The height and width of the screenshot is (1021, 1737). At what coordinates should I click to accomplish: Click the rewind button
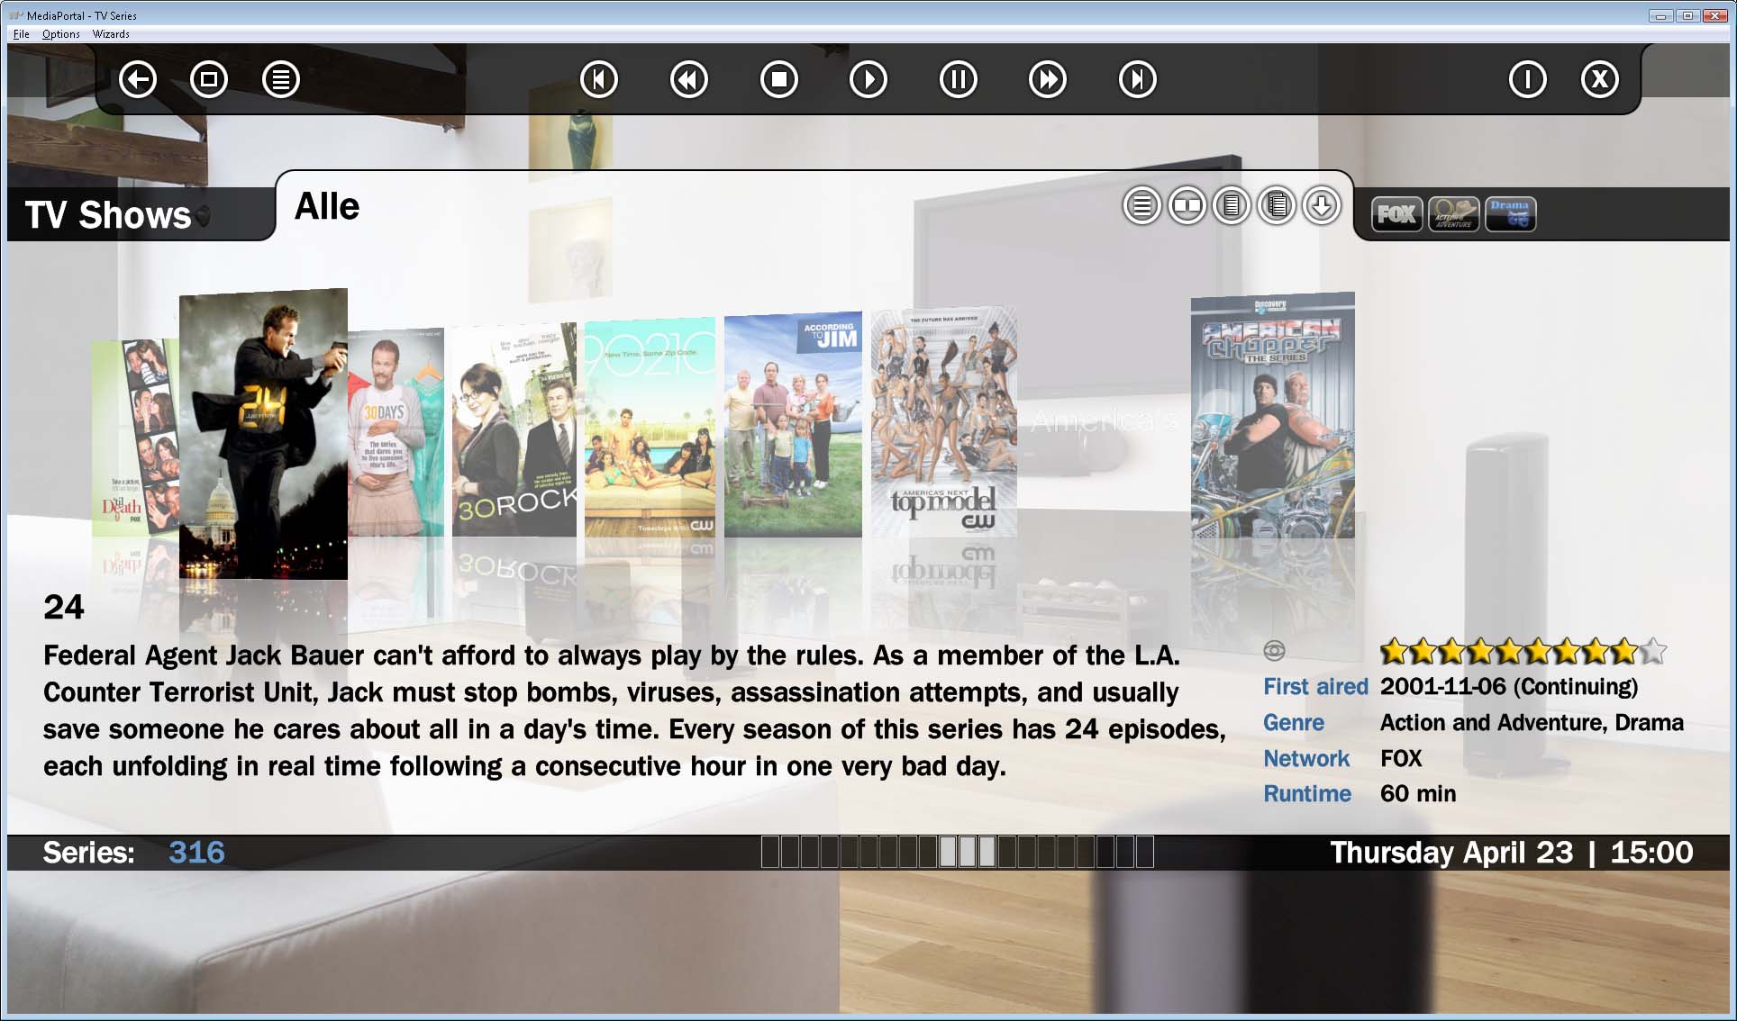[689, 79]
